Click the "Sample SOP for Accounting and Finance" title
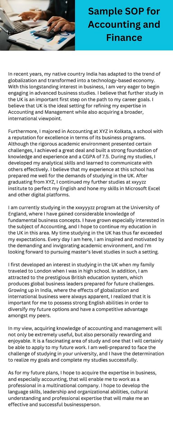This screenshot has width=173, height=433. click(124, 25)
